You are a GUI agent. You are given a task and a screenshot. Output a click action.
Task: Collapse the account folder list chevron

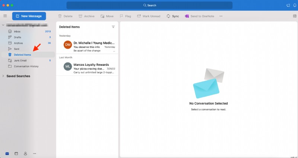pos(3,25)
